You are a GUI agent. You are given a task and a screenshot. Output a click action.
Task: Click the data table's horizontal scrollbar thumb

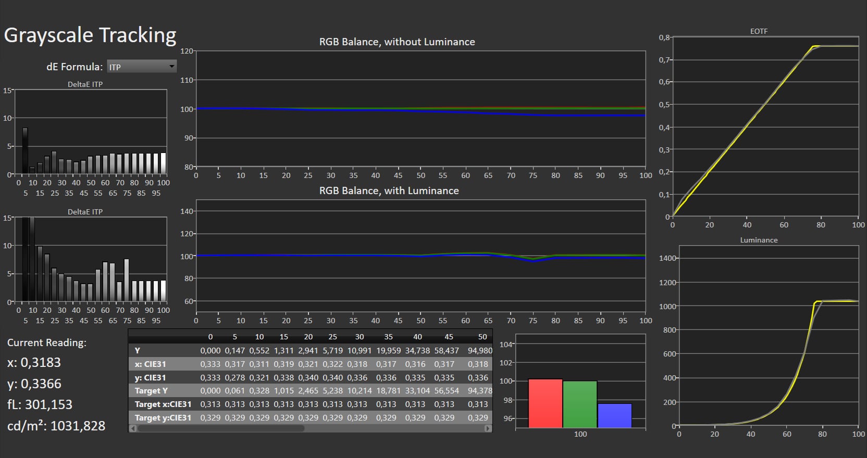click(x=220, y=428)
